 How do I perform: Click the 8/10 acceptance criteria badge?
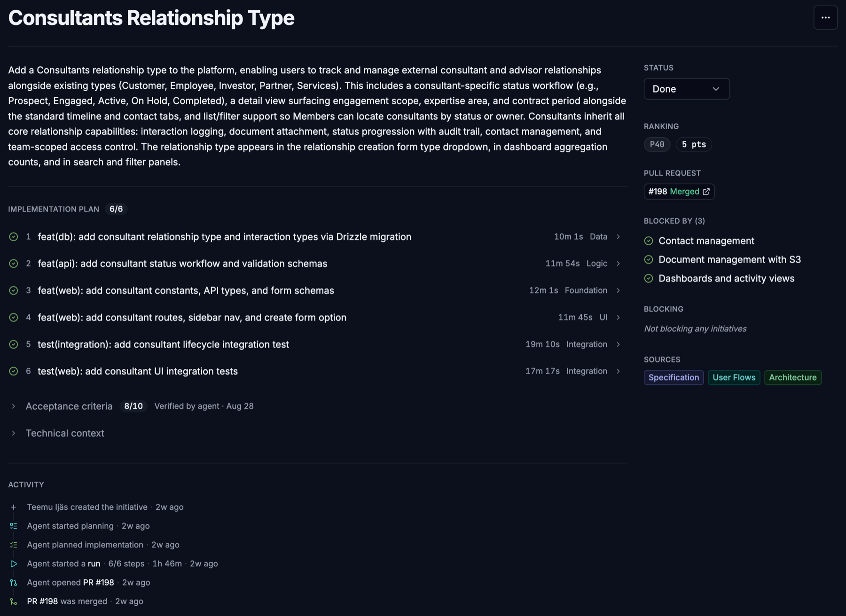tap(133, 406)
